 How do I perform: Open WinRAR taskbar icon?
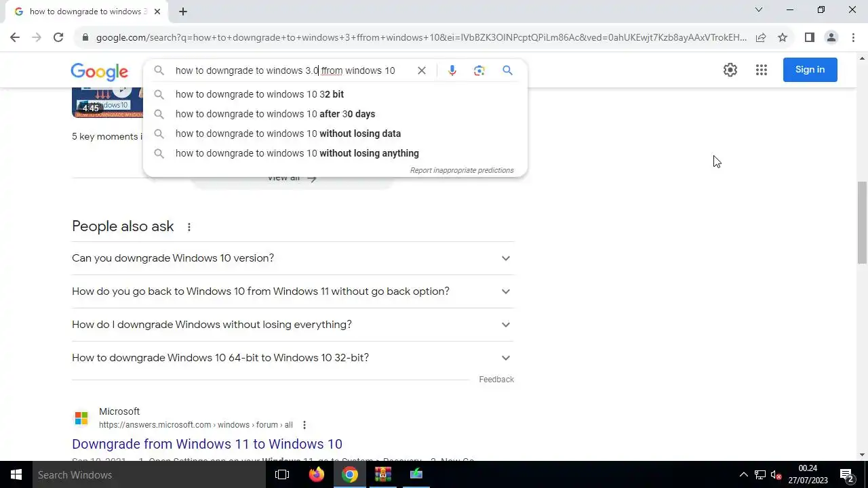[x=383, y=474]
